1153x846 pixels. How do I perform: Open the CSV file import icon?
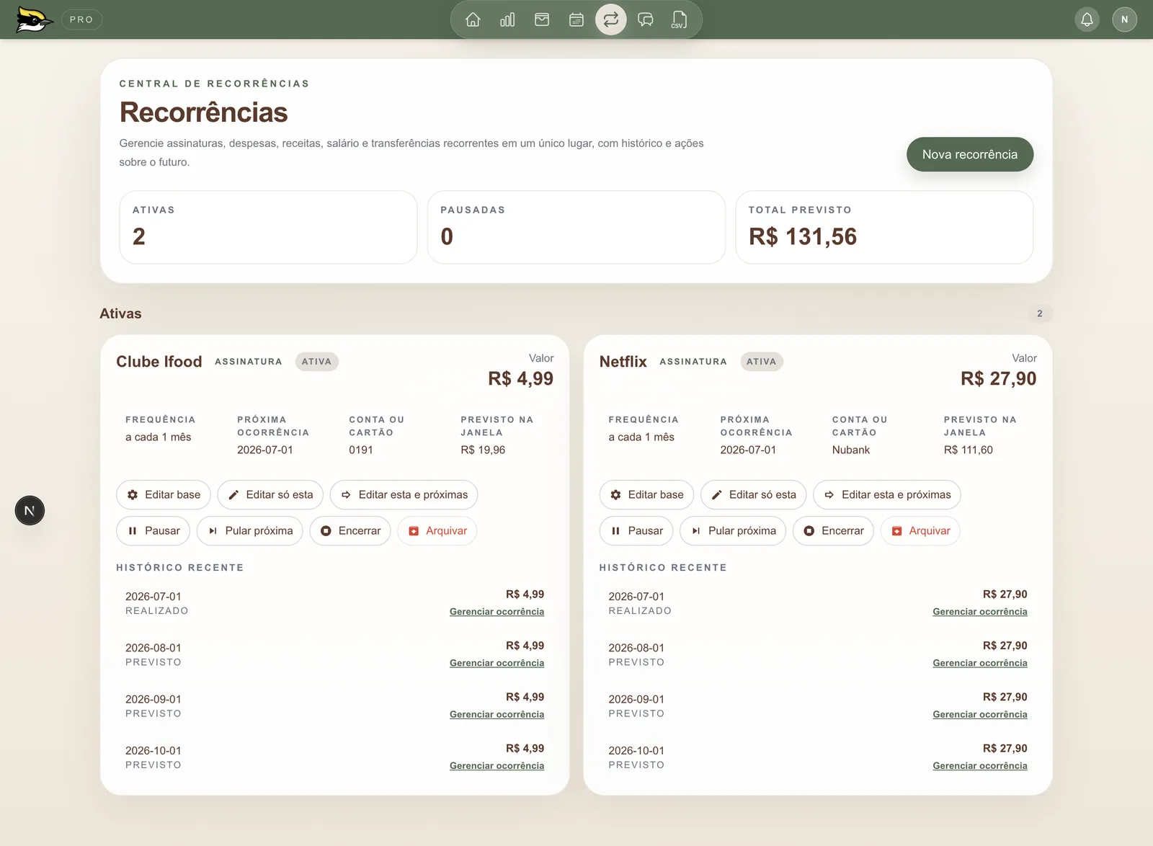click(x=680, y=19)
